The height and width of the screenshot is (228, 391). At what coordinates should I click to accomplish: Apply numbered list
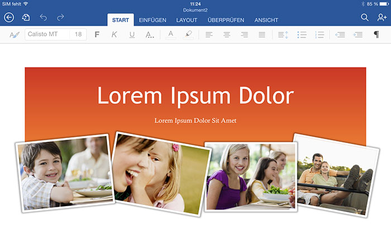[x=320, y=35]
